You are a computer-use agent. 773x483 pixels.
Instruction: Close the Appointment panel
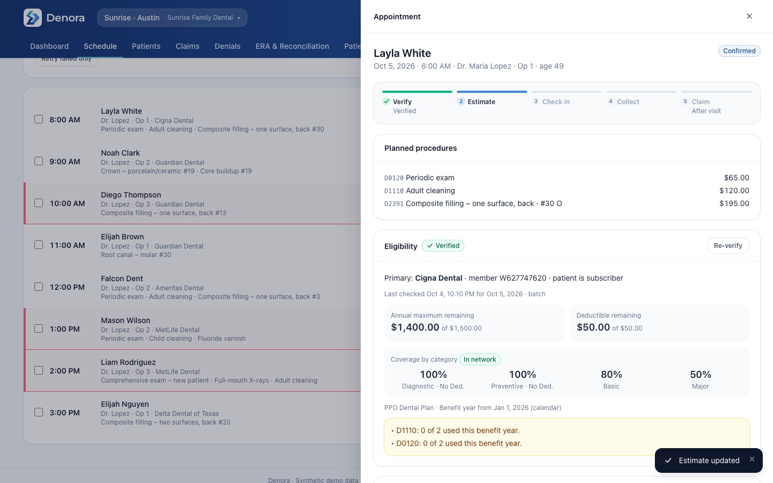coord(749,16)
